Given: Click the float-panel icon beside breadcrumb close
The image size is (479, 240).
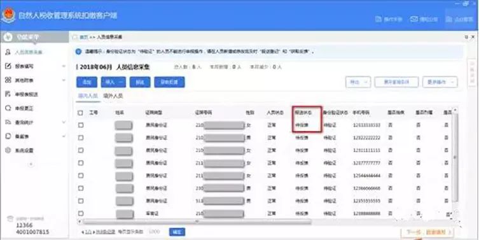Looking at the screenshot, I should (x=466, y=37).
